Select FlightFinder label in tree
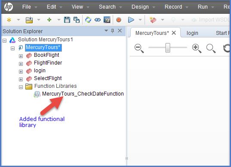This screenshot has height=167, width=231. point(48,63)
